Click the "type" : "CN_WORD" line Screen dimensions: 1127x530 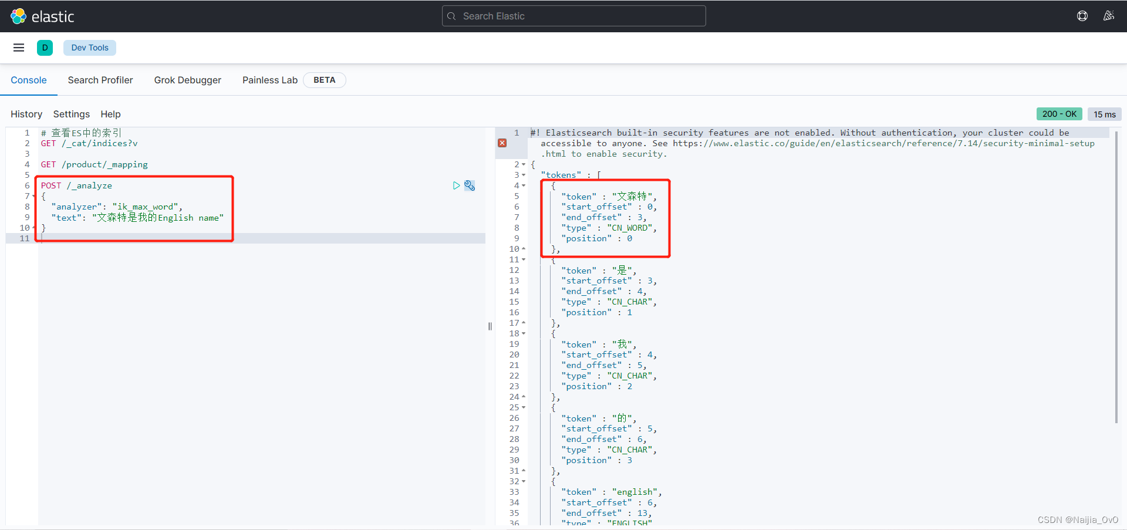tap(609, 228)
